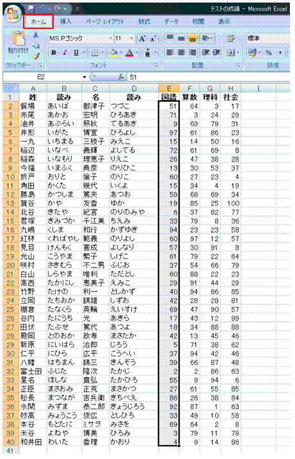This screenshot has width=295, height=459.
Task: Apply percent style to cells
Action: pos(268,53)
